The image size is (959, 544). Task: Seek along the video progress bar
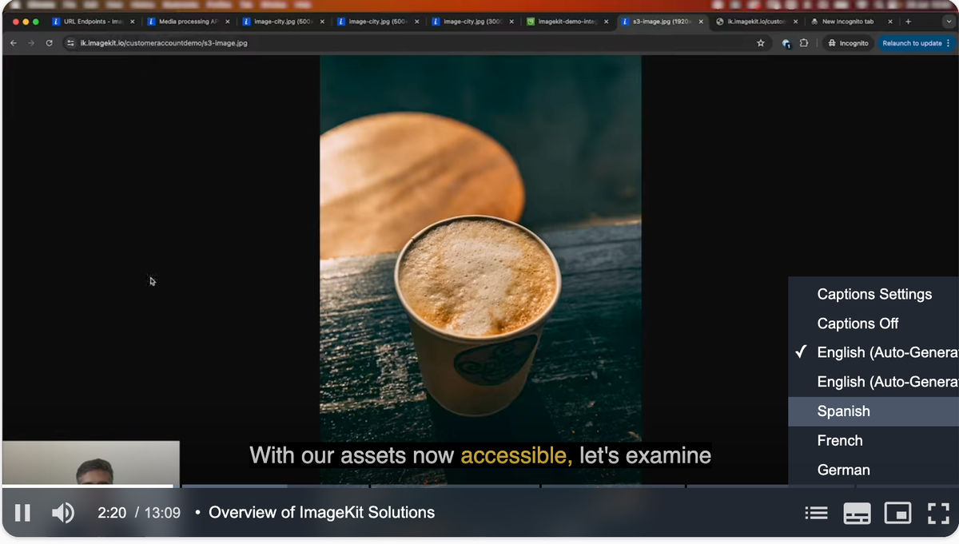pos(479,486)
